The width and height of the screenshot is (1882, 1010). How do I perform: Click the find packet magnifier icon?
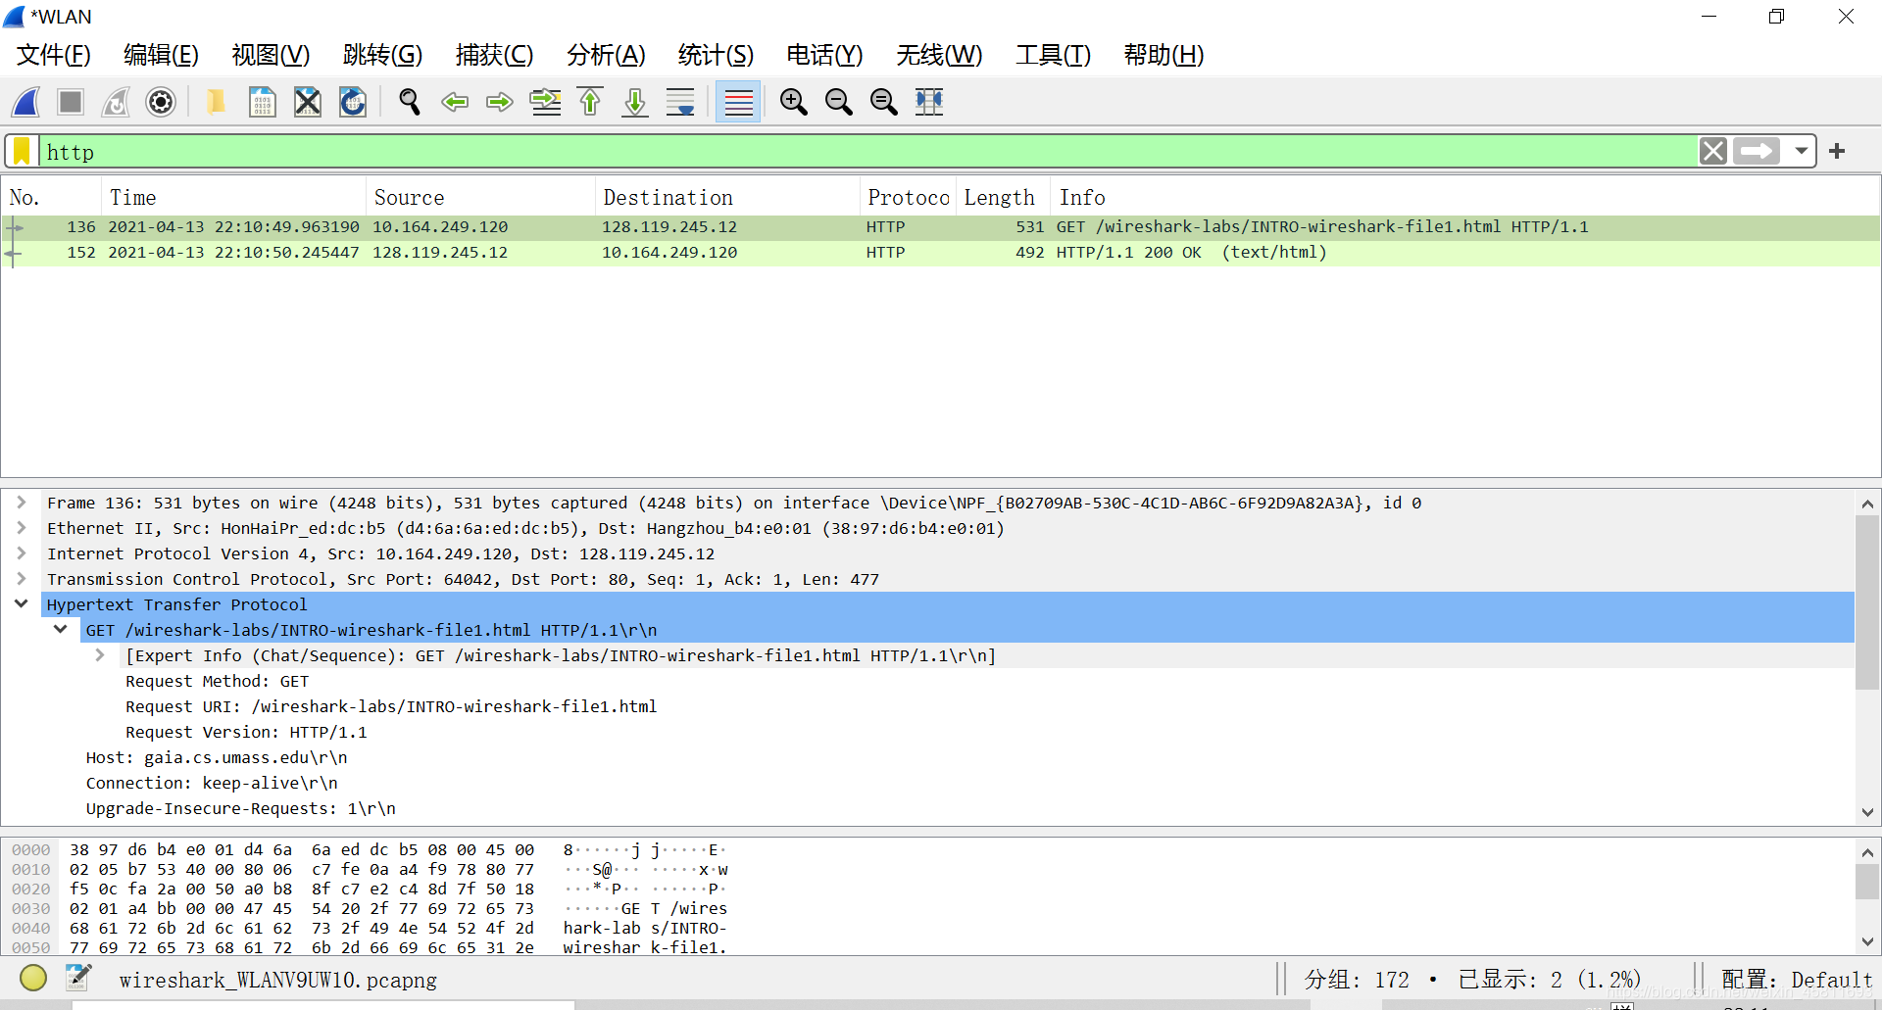(409, 102)
